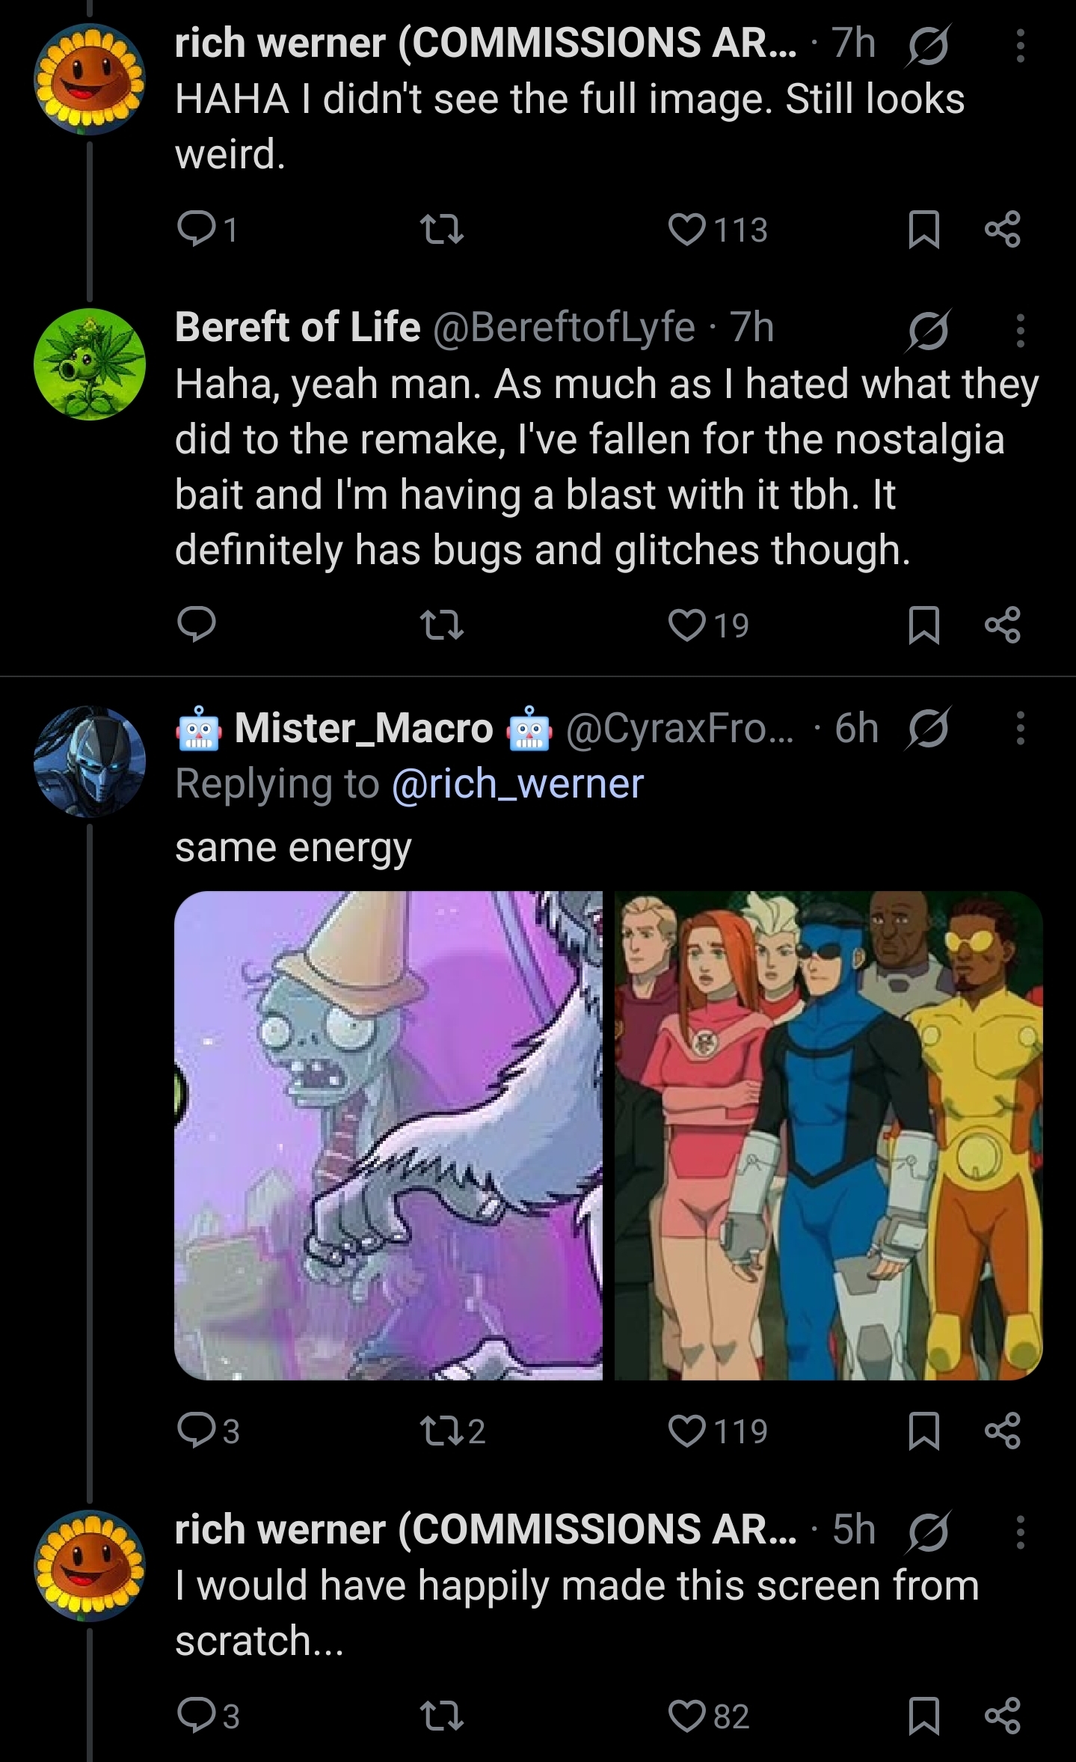The image size is (1076, 1762).
Task: Like Bereft of Life's reply
Action: (686, 625)
